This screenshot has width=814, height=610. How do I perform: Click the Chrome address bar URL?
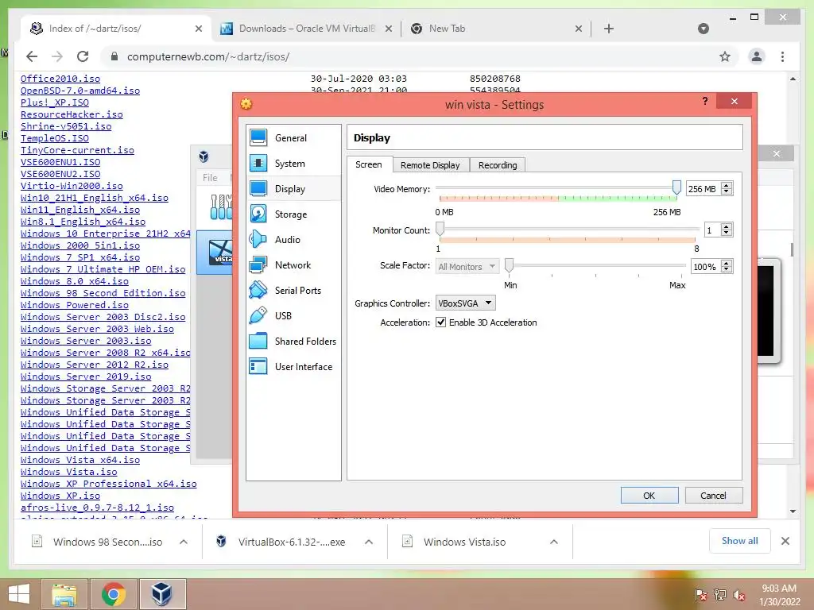pyautogui.click(x=208, y=56)
